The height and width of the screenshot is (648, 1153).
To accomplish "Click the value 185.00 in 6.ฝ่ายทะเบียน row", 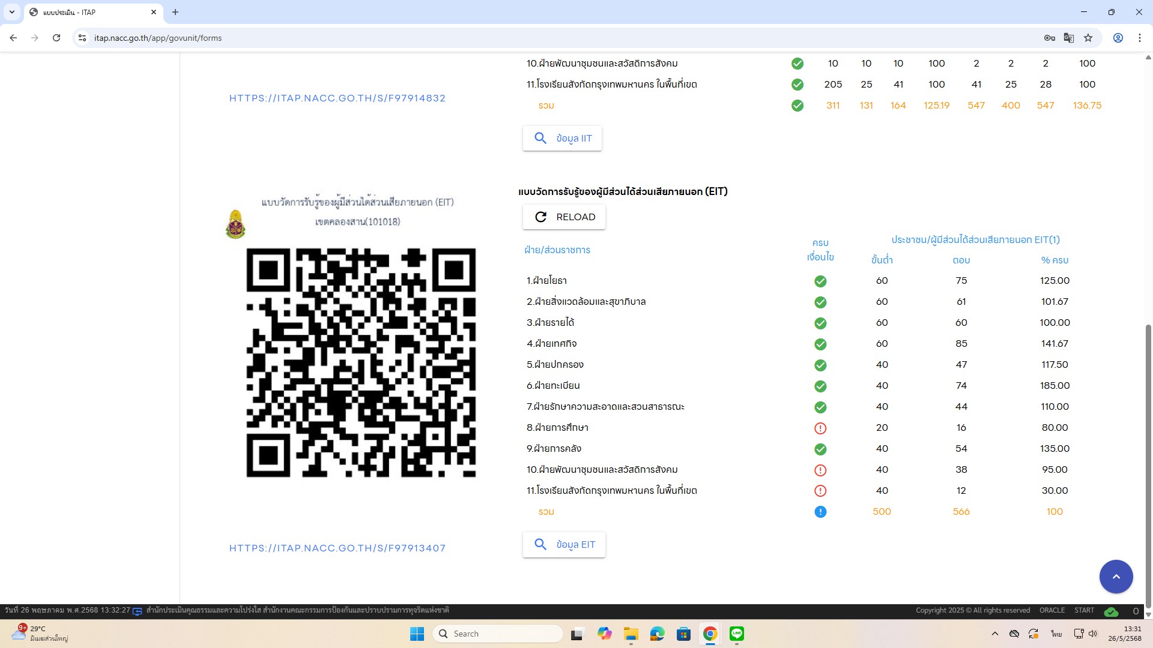I will click(x=1055, y=386).
